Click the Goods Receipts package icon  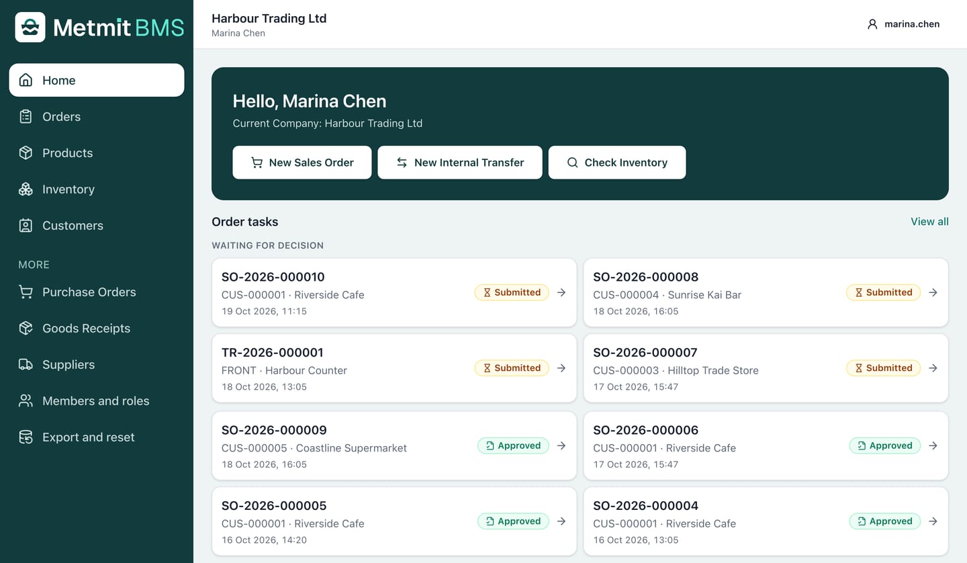[26, 328]
